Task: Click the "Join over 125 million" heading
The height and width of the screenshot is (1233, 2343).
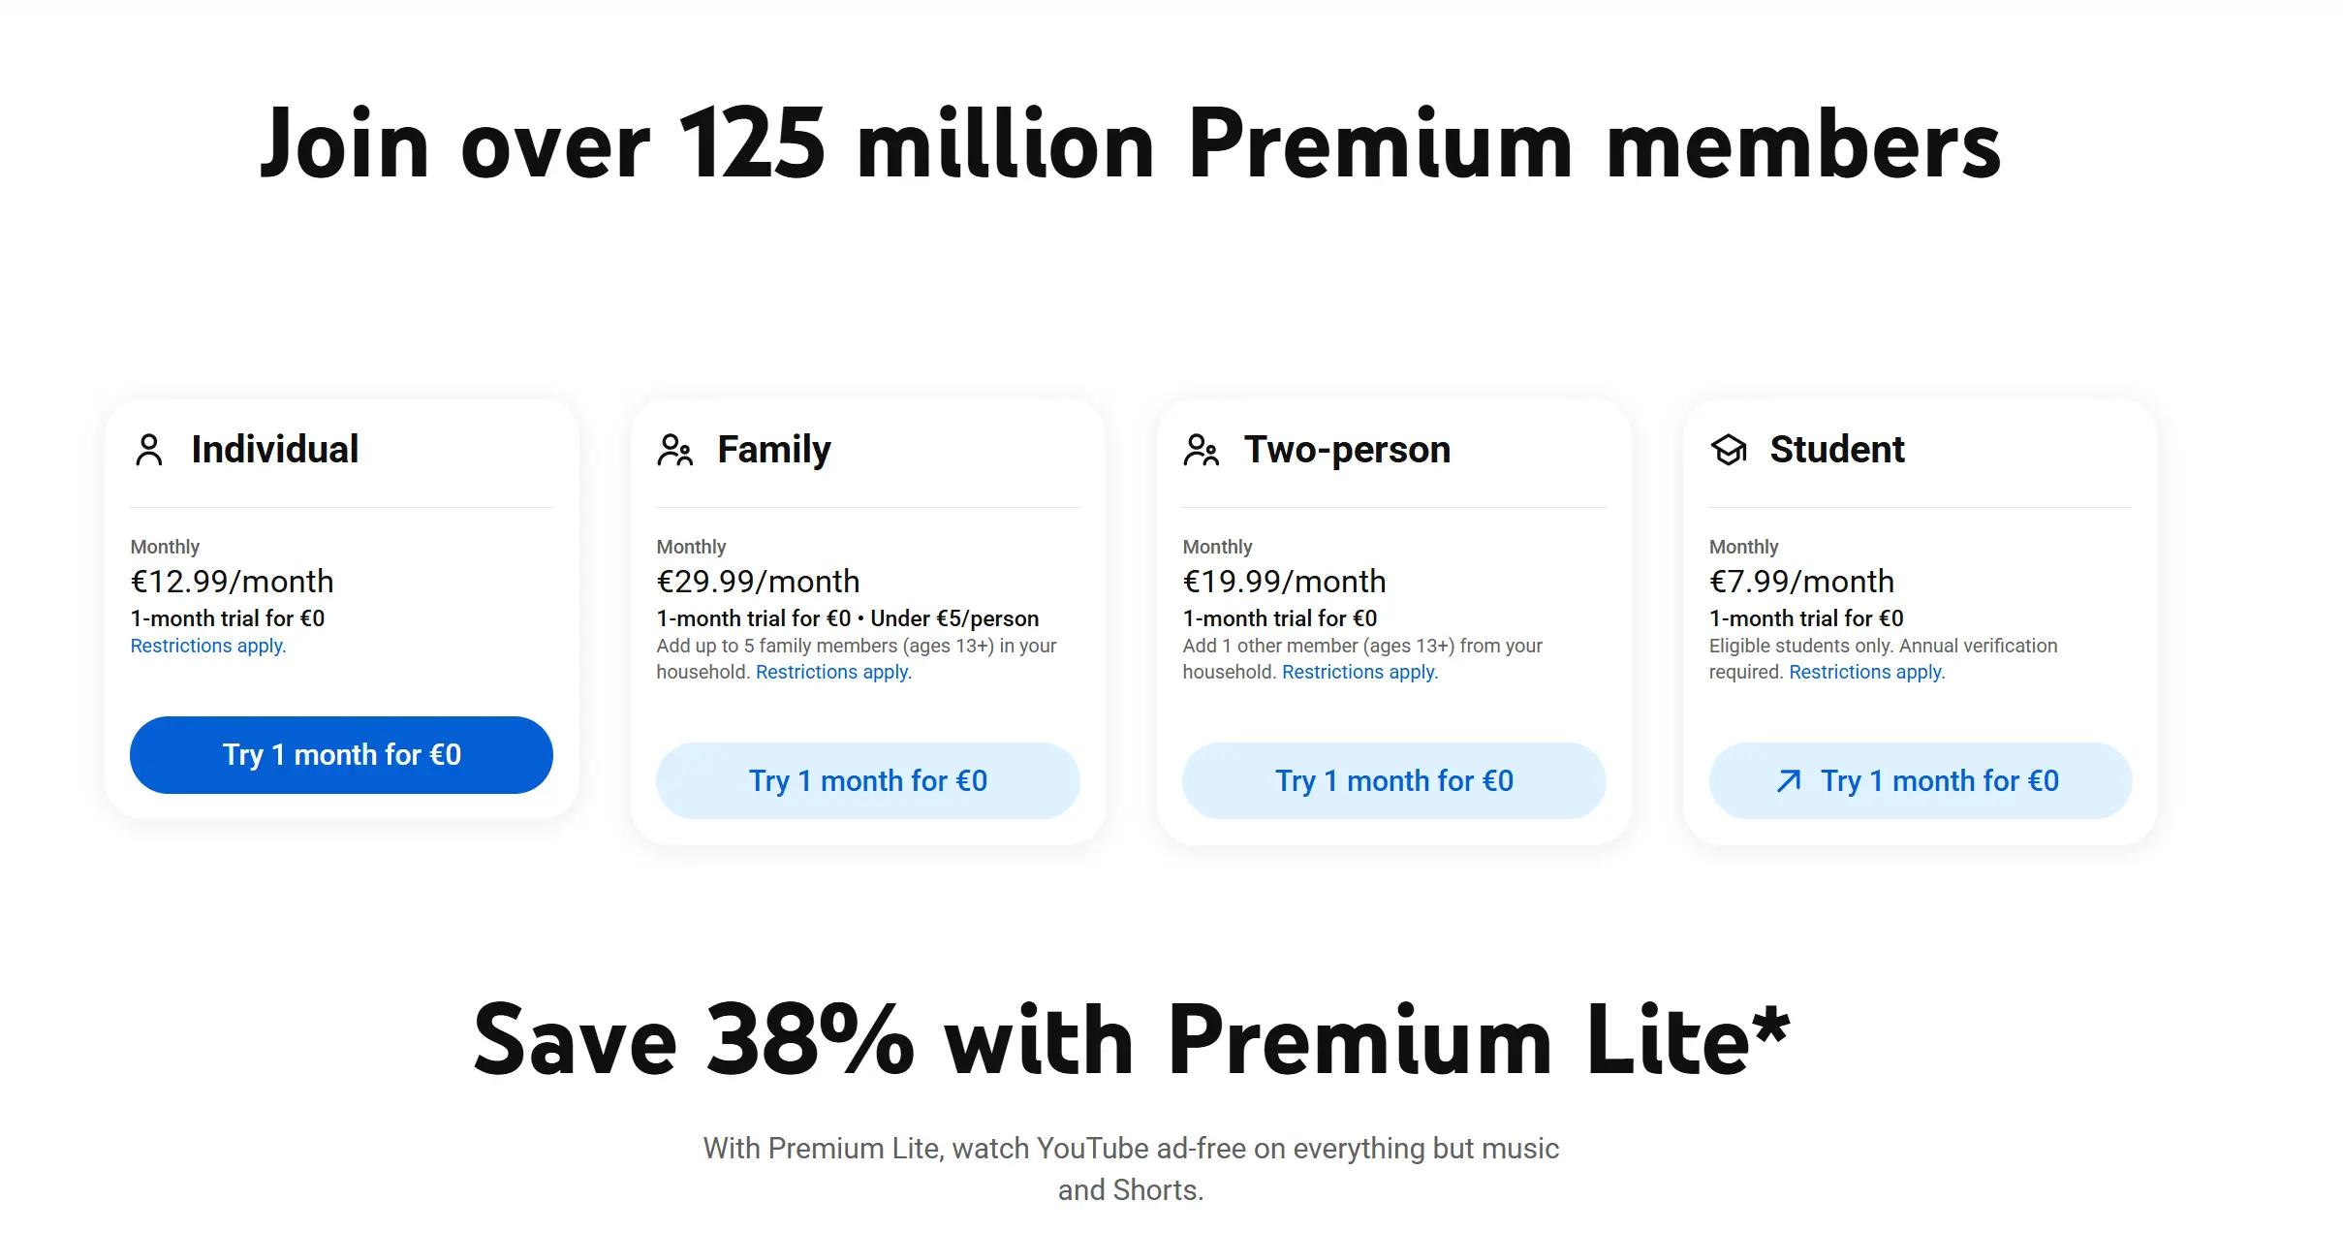Action: (x=1130, y=145)
